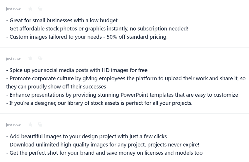
Task: Click the 'Add beautiful images to your design project' line
Action: tap(87, 137)
